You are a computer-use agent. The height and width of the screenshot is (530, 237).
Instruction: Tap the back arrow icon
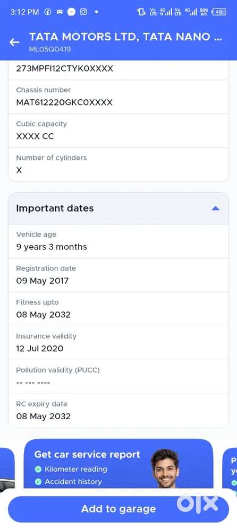[14, 42]
